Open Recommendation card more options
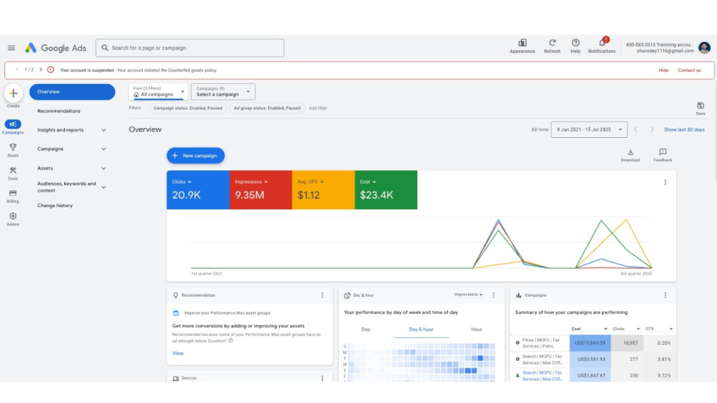Screen dimensions: 717x403 pyautogui.click(x=322, y=295)
